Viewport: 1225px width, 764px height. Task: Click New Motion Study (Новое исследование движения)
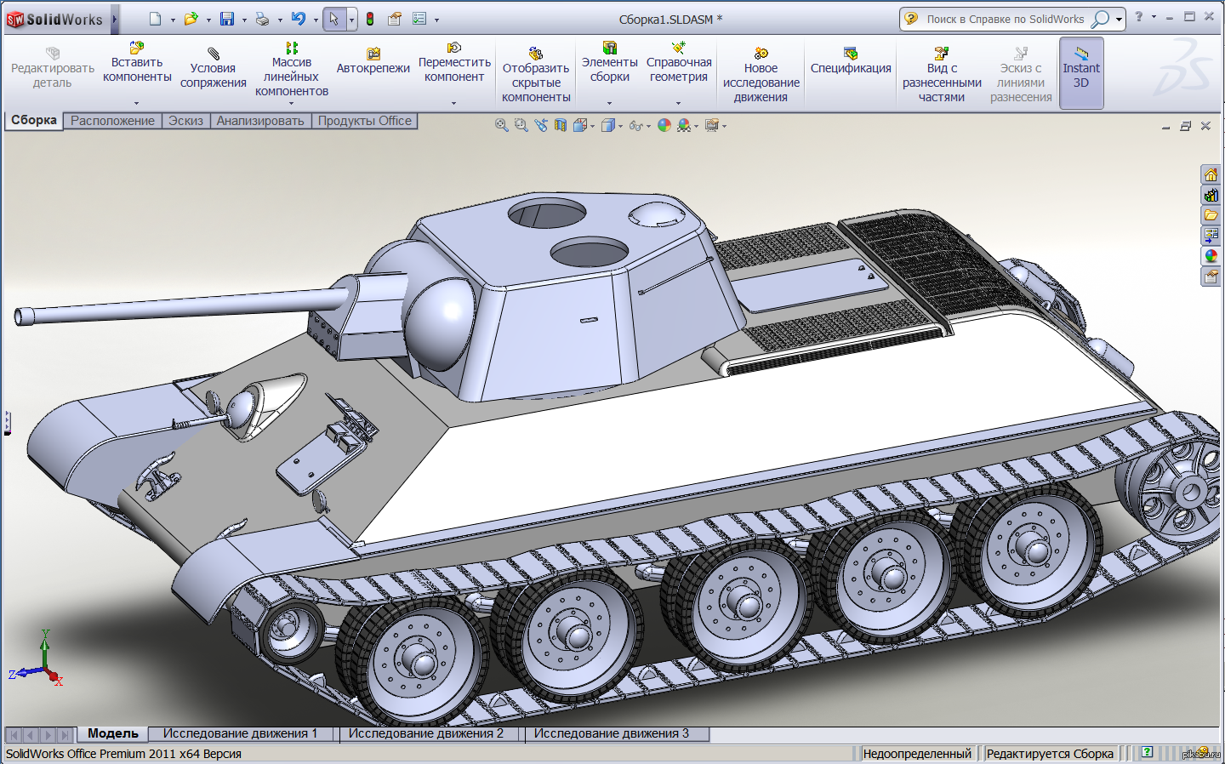click(x=761, y=75)
